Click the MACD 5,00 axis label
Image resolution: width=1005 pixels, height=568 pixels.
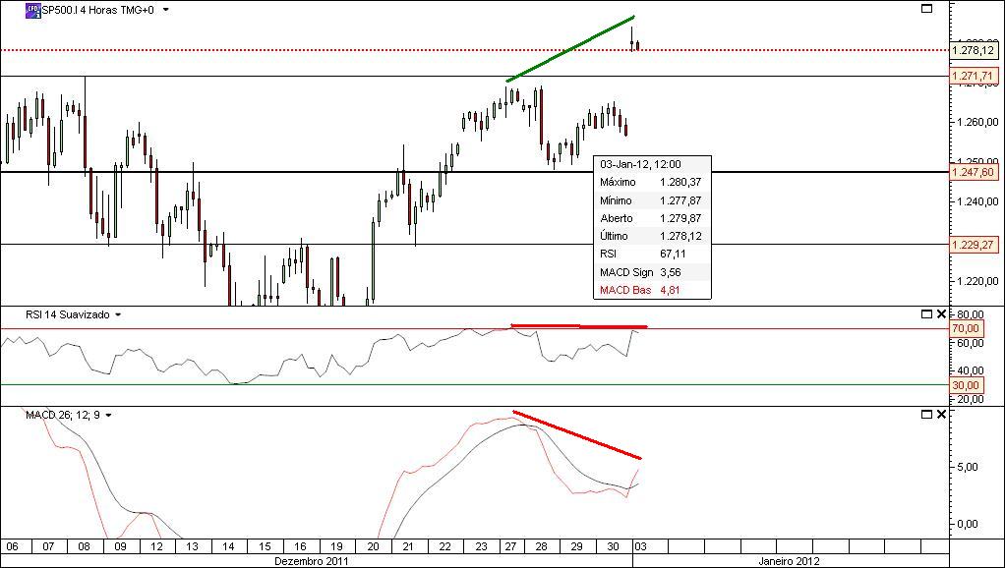tap(968, 467)
